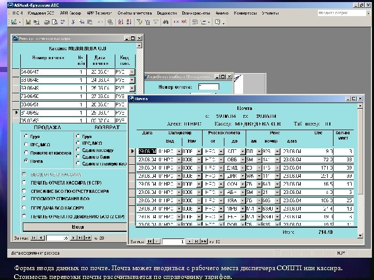This screenshot has width=374, height=280.
Task: Click the Copy icon in toolbar
Action: click(82, 22)
